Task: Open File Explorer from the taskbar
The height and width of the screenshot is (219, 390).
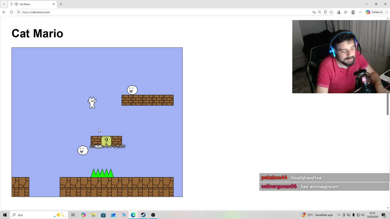Action: pyautogui.click(x=93, y=215)
